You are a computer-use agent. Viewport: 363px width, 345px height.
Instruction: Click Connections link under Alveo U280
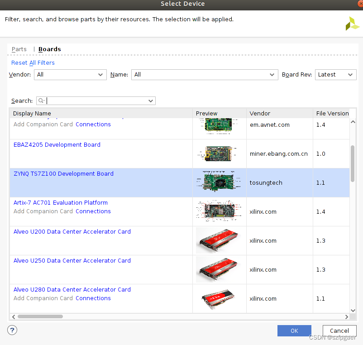93,298
